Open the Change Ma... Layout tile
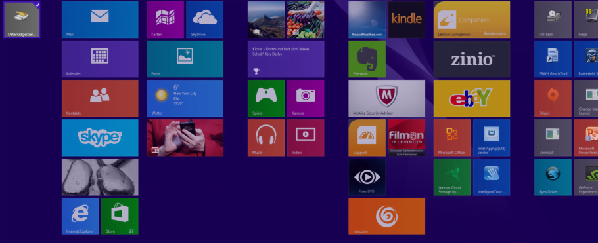 click(x=586, y=98)
